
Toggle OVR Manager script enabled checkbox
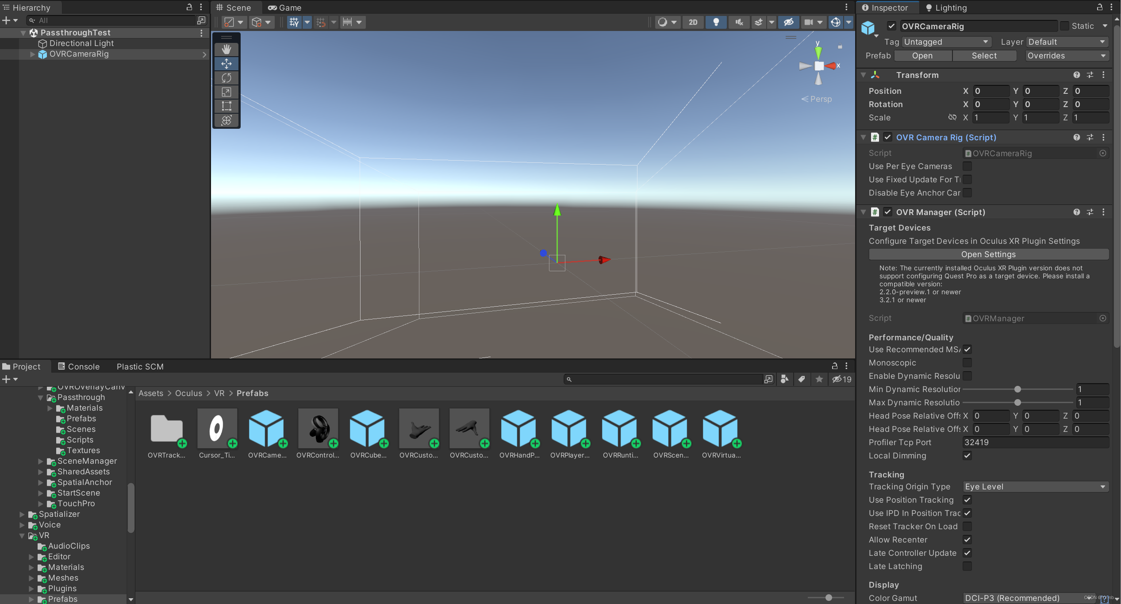click(887, 212)
